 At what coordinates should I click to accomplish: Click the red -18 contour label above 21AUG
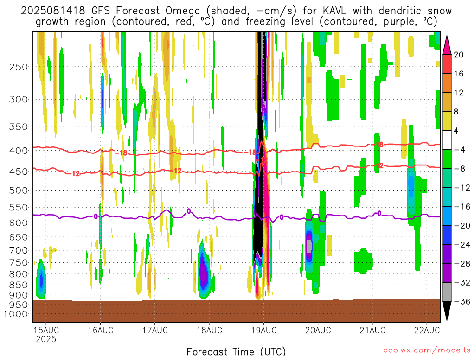pos(378,145)
